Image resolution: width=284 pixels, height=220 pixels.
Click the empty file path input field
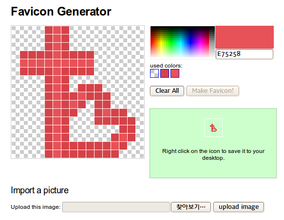[116, 207]
